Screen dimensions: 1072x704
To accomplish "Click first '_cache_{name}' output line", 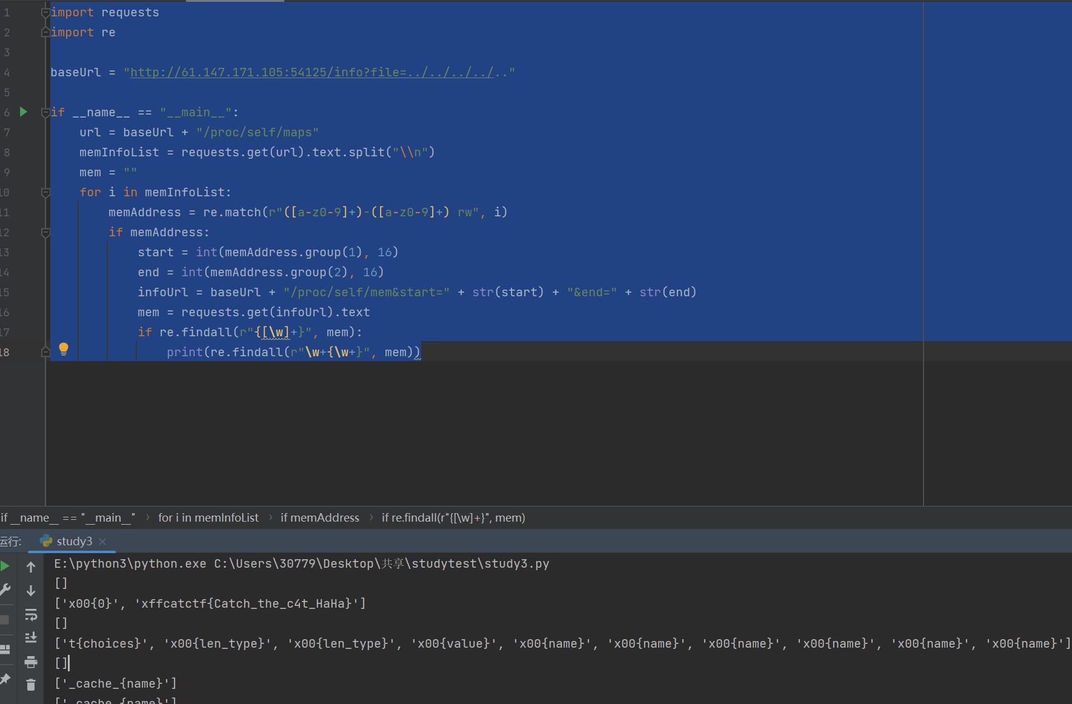I will click(115, 683).
